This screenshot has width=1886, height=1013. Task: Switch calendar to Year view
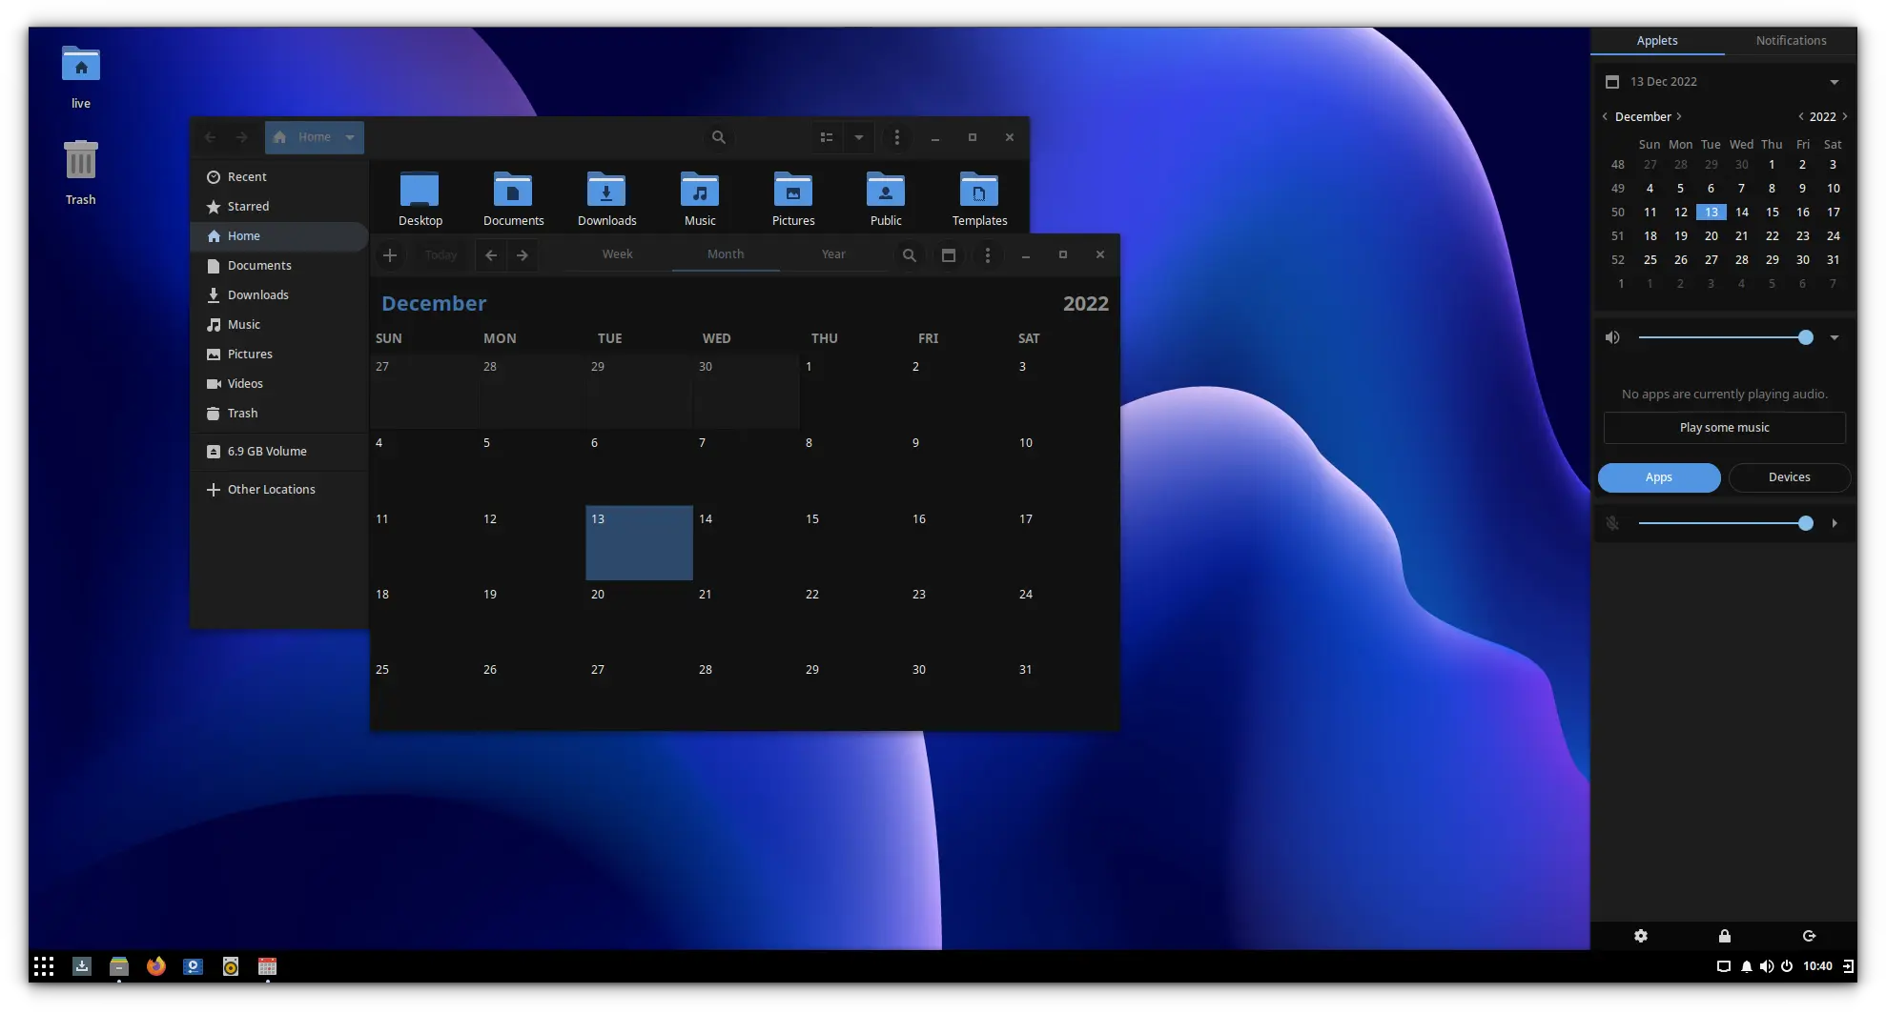[833, 254]
